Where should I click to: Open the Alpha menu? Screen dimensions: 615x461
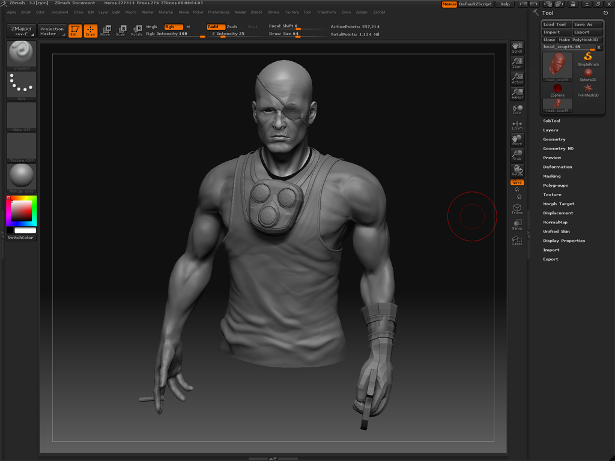11,12
